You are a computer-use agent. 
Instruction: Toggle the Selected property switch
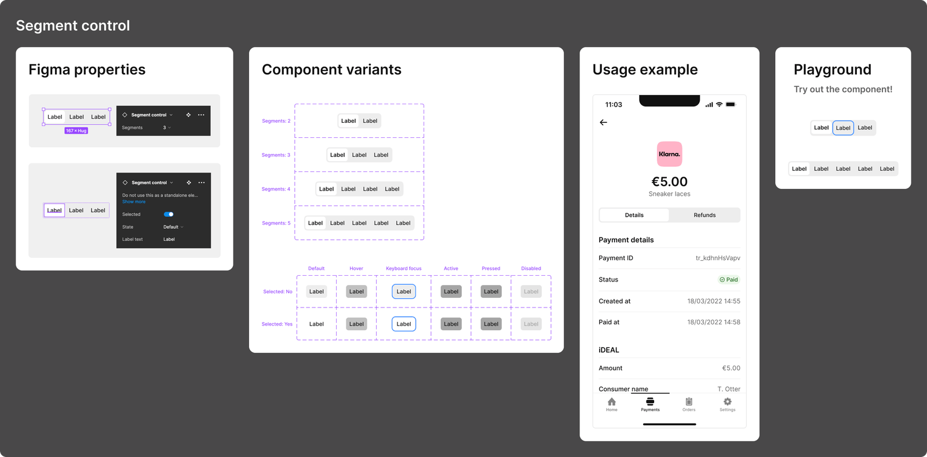point(169,214)
